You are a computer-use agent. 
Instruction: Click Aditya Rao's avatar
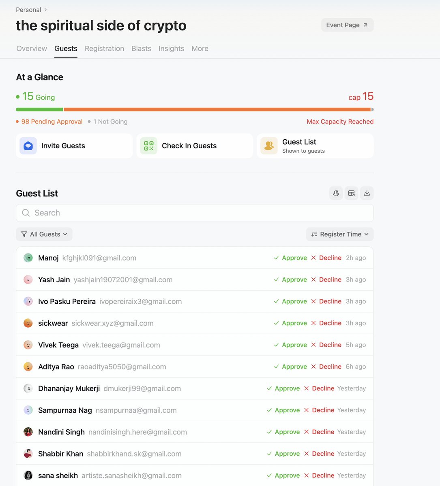(28, 367)
